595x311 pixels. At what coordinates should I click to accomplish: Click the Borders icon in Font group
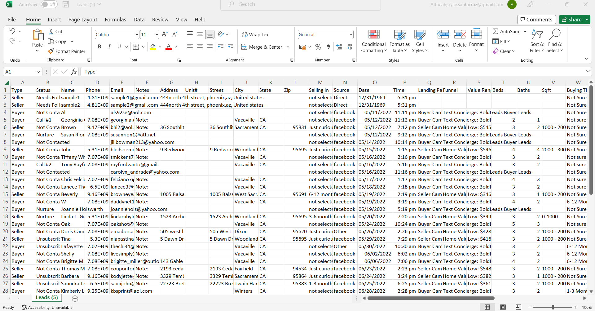pyautogui.click(x=136, y=47)
